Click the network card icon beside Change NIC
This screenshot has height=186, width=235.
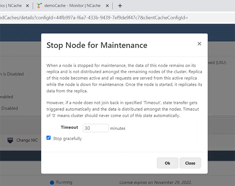point(10,140)
